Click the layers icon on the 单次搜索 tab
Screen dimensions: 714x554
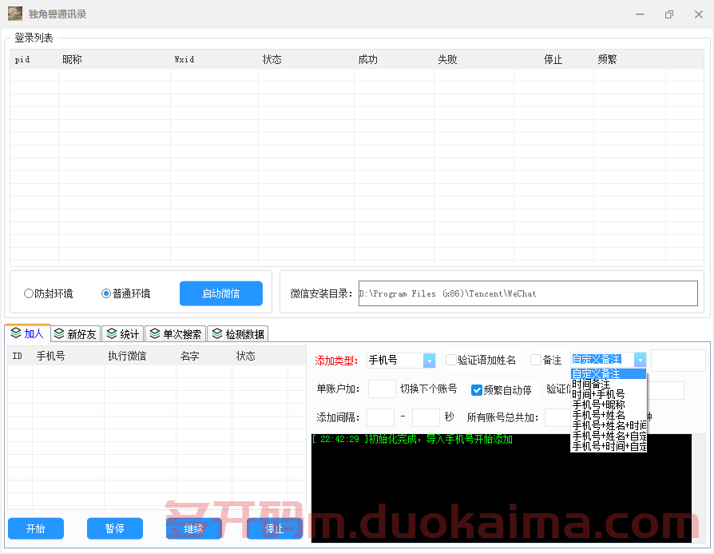[153, 333]
